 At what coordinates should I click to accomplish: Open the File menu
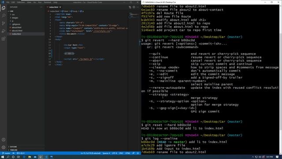click(x=8, y=2)
